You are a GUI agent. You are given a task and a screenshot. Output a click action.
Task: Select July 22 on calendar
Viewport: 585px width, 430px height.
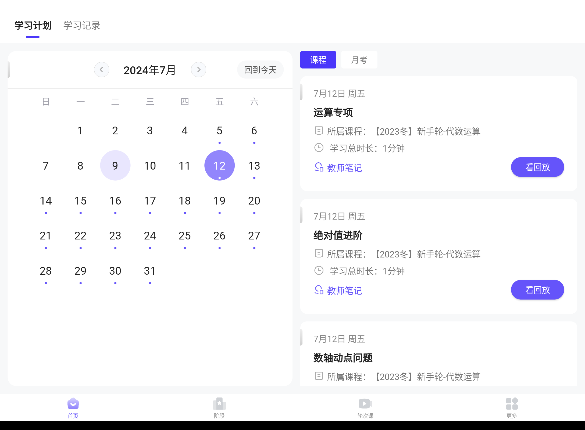tap(80, 236)
